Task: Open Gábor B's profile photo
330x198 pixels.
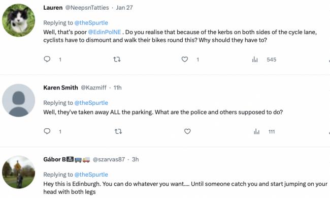Action: tap(18, 172)
